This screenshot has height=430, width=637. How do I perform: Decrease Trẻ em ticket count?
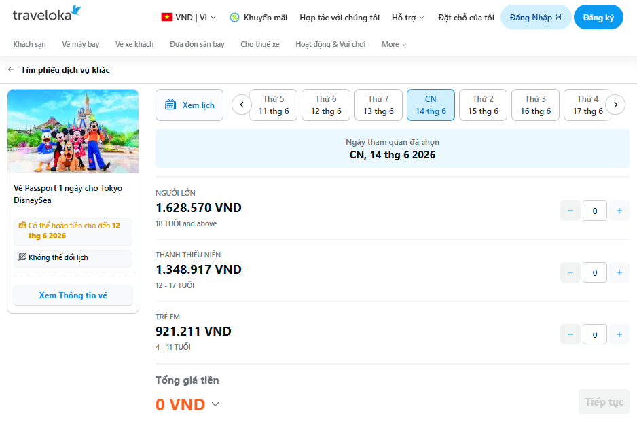570,334
